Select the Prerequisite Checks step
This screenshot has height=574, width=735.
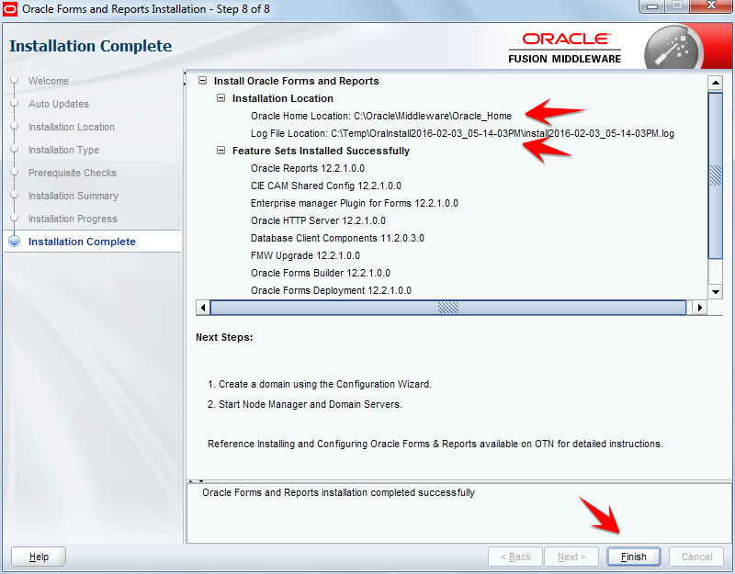click(73, 173)
